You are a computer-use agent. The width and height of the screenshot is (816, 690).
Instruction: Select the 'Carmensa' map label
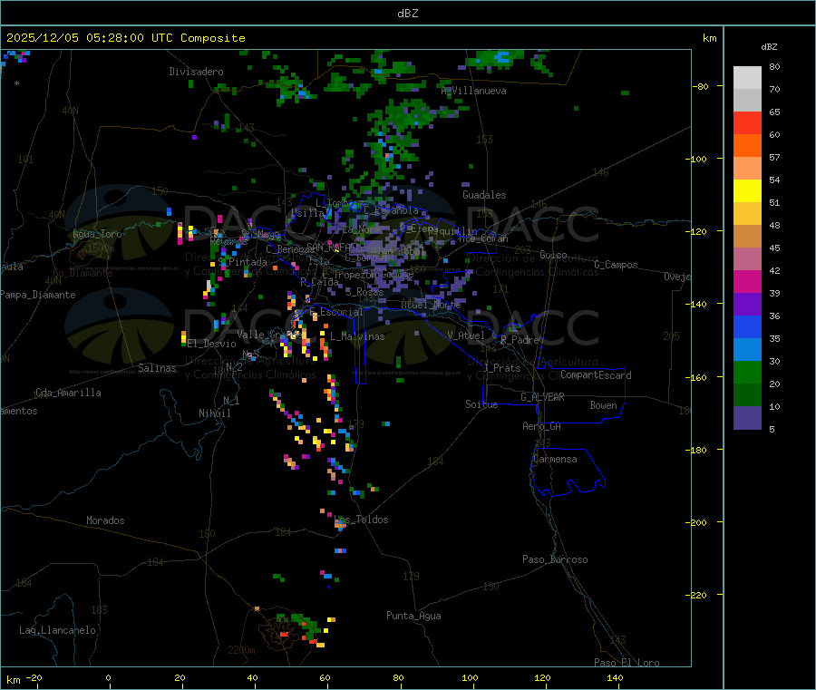point(555,459)
